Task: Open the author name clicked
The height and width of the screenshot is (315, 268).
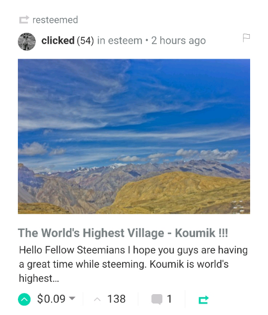Action: pos(58,41)
